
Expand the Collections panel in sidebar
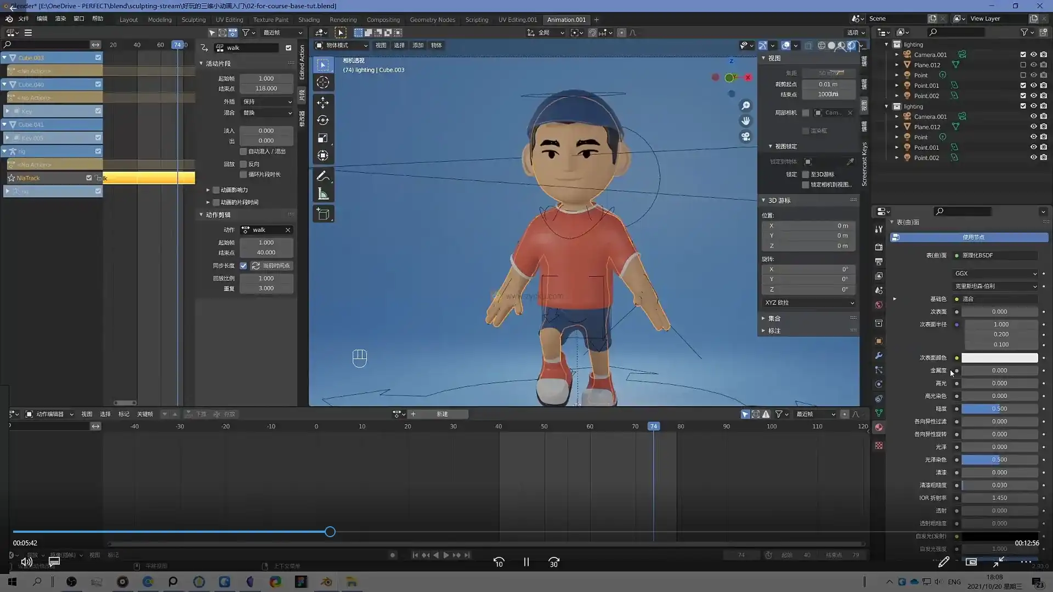click(774, 318)
